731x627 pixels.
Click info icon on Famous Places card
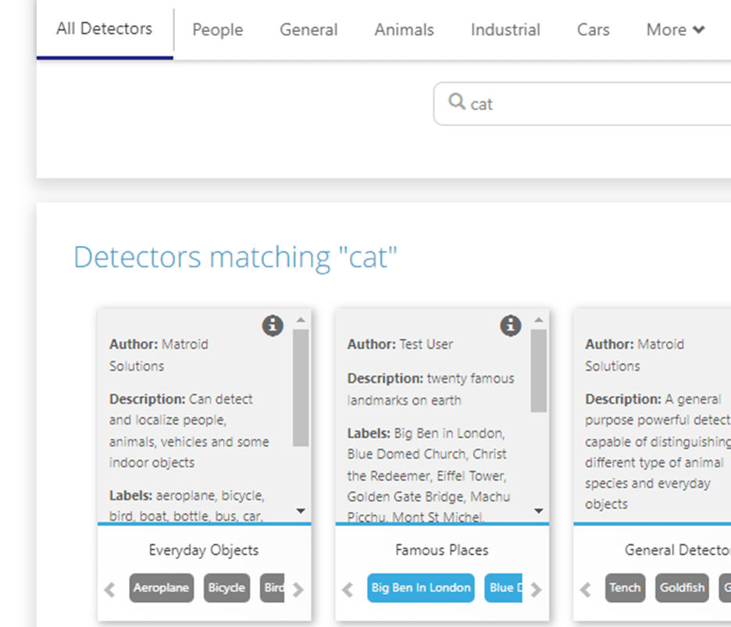[510, 326]
